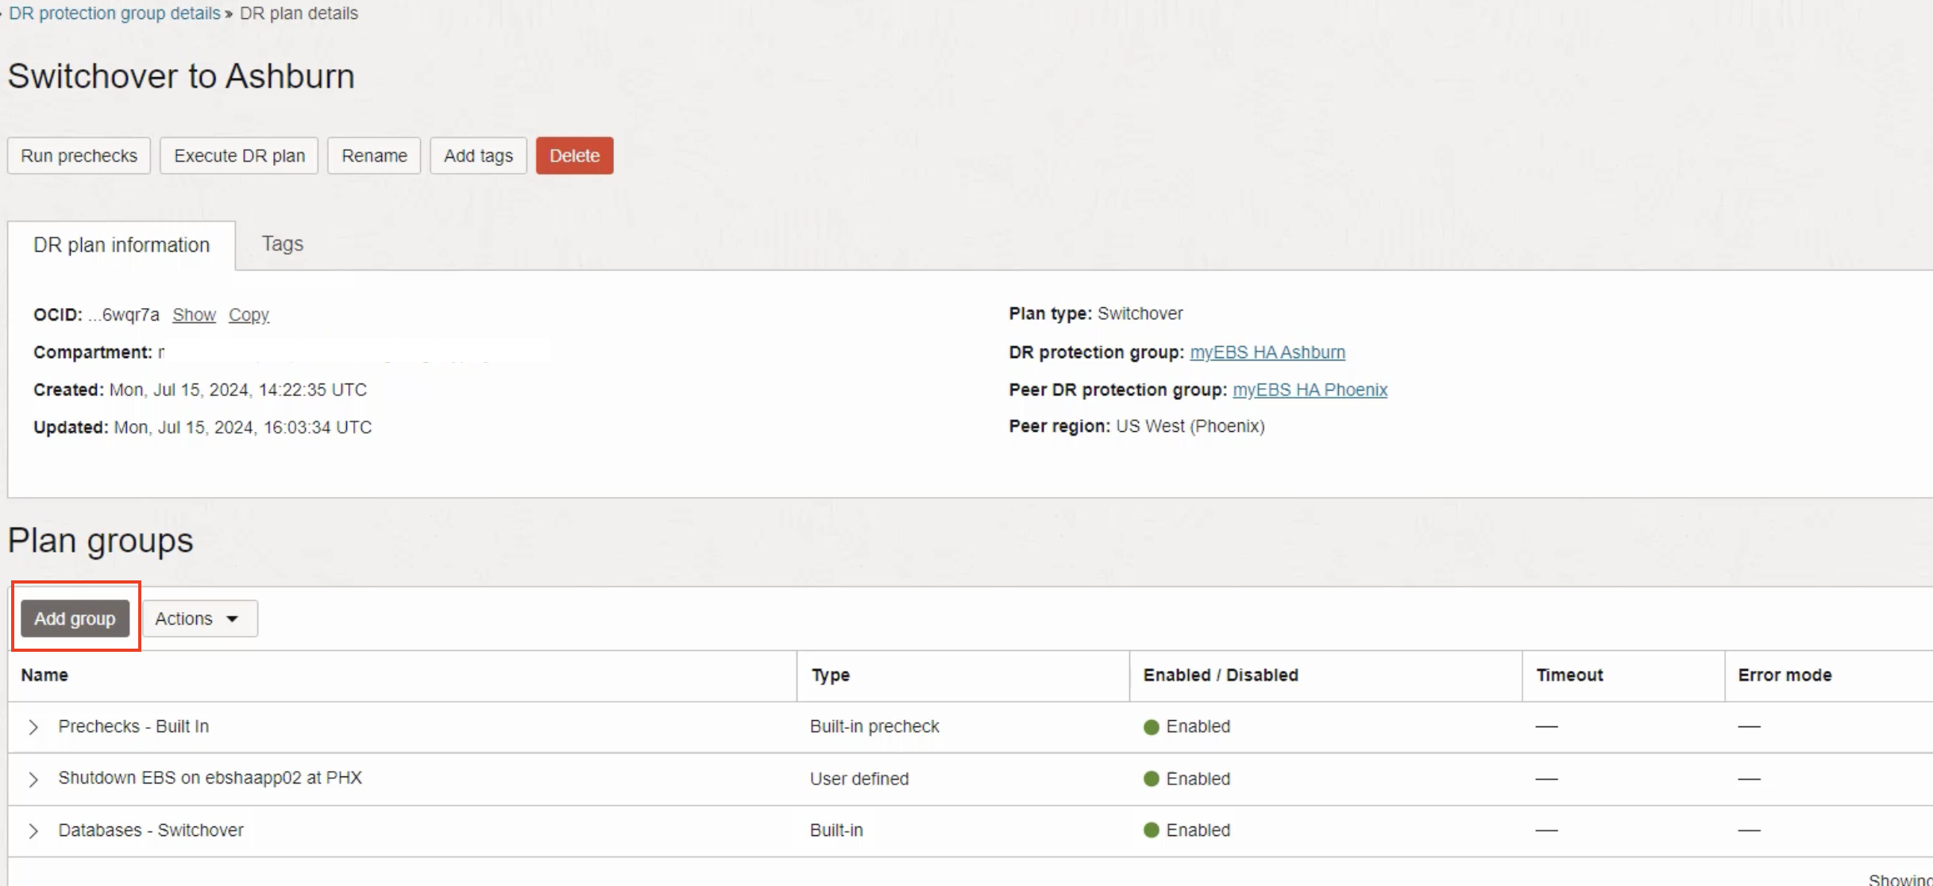Screen dimensions: 1933x886
Task: Select the DR plan information tab
Action: click(x=122, y=245)
